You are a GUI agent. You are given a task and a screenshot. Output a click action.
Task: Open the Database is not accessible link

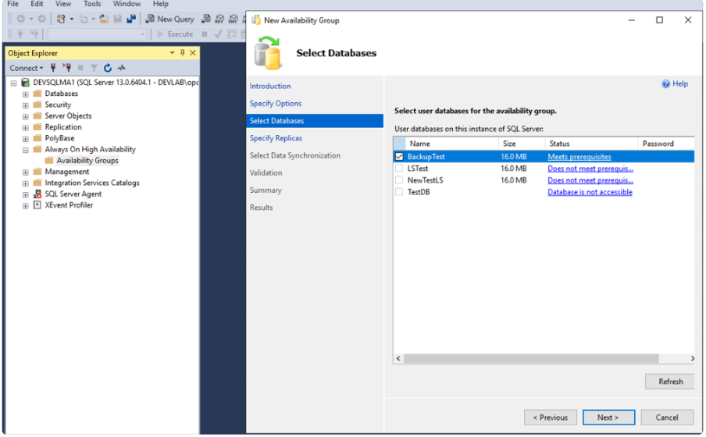[590, 192]
